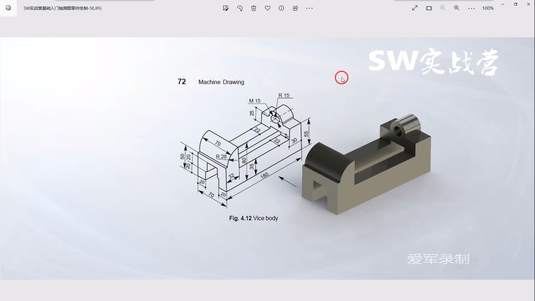Zoom out of the photo
Image resolution: width=535 pixels, height=301 pixels.
[x=443, y=8]
